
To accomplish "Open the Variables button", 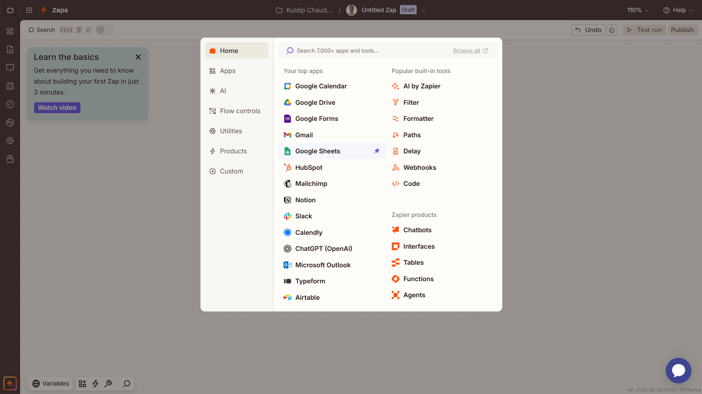I will (x=50, y=383).
